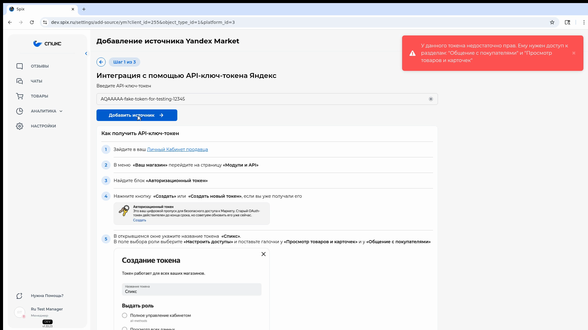Go back with the circled arrow button

(x=101, y=62)
